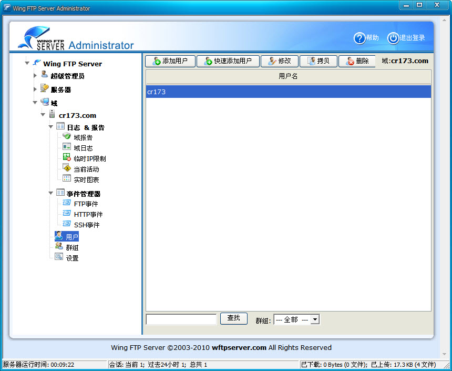Click the 群组 group icon
The image size is (452, 371).
(x=59, y=246)
